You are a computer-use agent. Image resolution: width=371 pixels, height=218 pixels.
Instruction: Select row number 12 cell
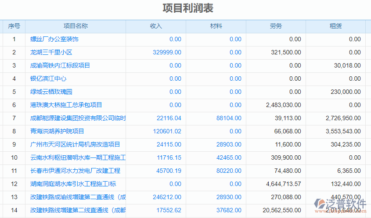[x=14, y=184]
